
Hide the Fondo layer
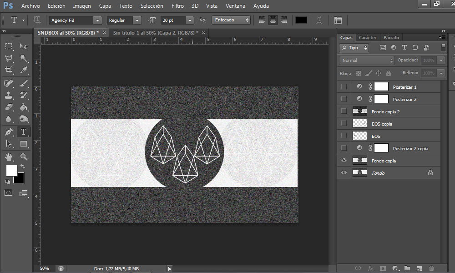click(x=344, y=172)
